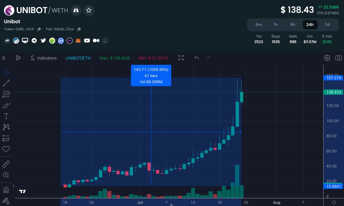The width and height of the screenshot is (344, 206).
Task: Click the Jul label on the time axis
Action: click(140, 203)
